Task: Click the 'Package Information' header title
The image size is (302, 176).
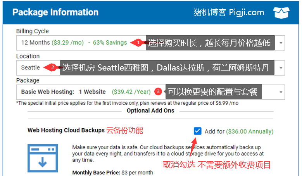Action: [55, 12]
